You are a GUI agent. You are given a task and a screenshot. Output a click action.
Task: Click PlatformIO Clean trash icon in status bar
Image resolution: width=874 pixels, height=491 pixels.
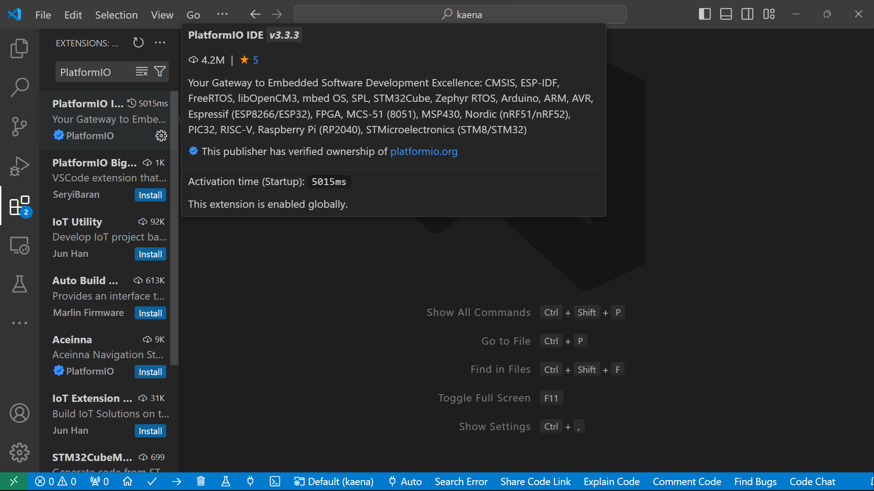[x=201, y=481]
